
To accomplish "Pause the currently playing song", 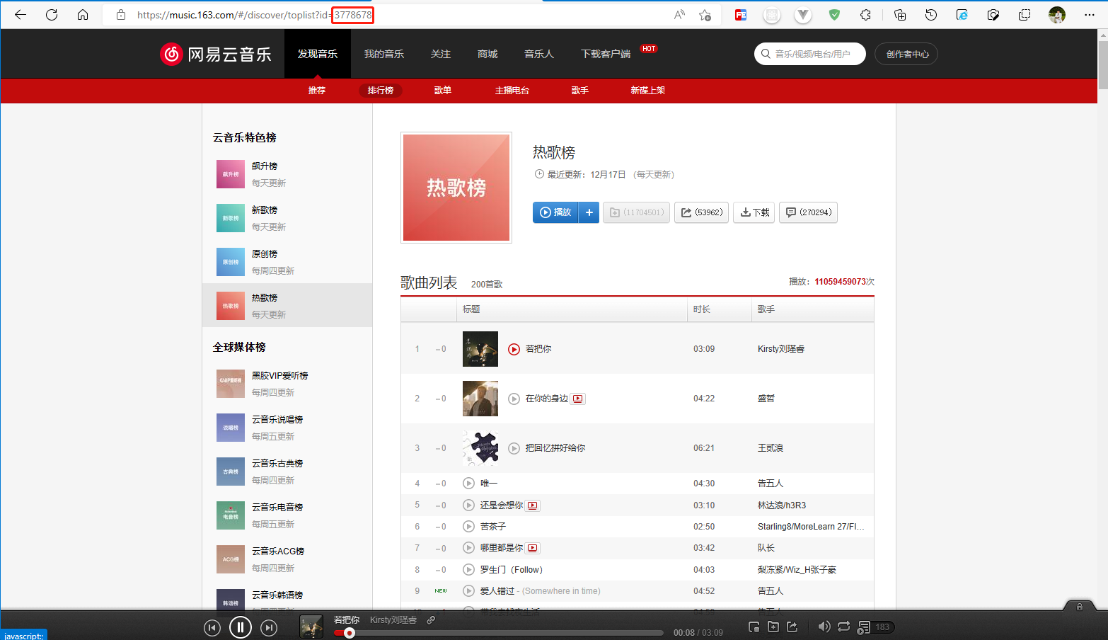I will pyautogui.click(x=241, y=627).
